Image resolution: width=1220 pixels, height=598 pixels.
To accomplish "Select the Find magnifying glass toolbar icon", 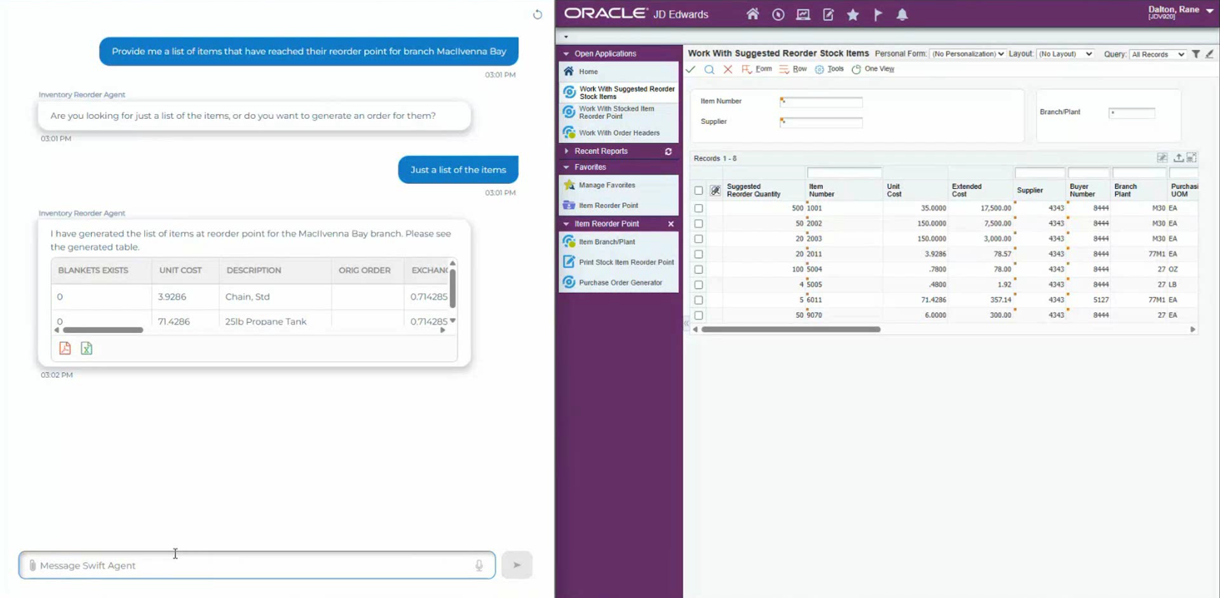I will click(x=709, y=69).
